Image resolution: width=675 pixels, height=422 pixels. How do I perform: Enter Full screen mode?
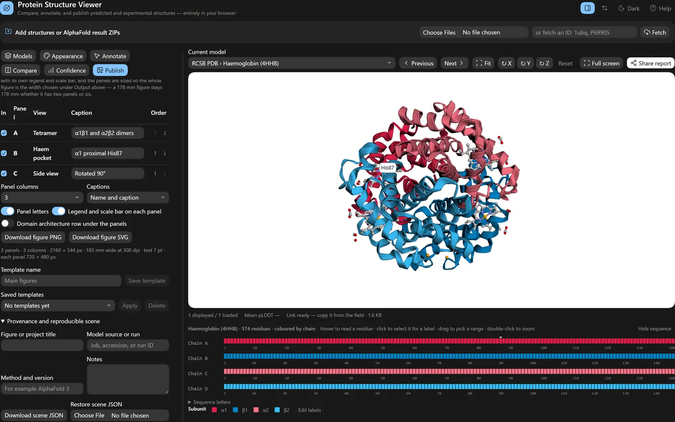601,63
